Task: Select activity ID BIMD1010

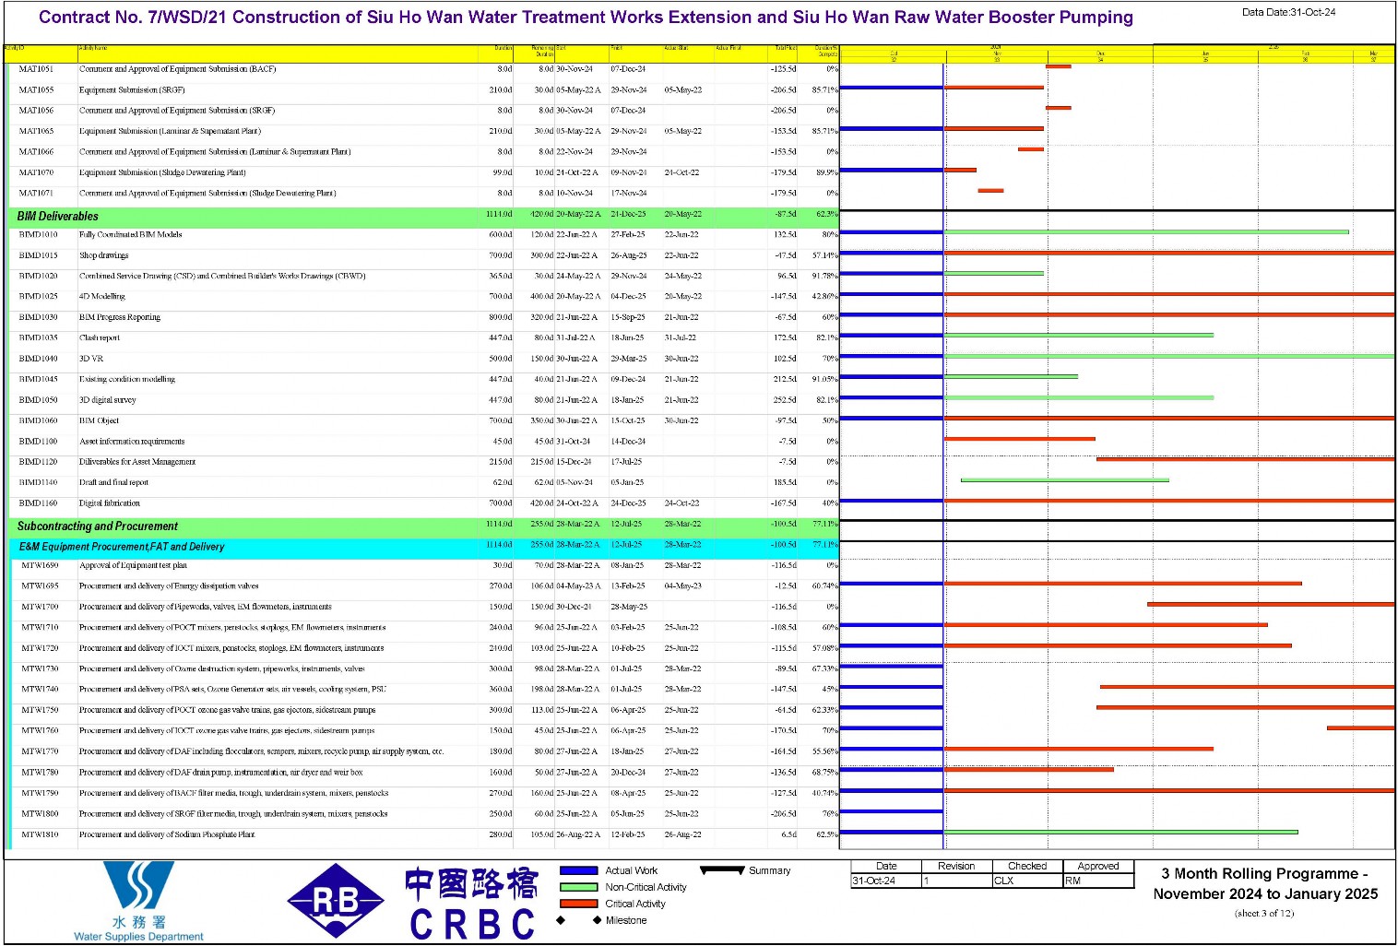Action: [38, 235]
